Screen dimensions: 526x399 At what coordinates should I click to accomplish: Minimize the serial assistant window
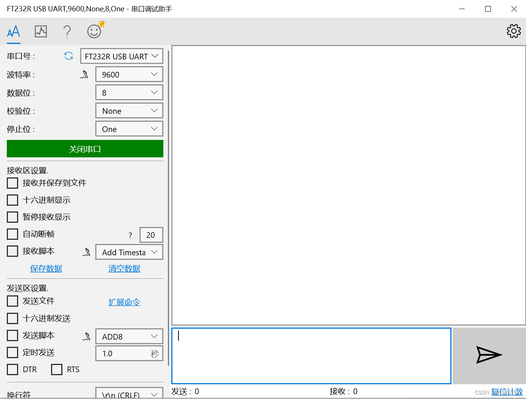[x=462, y=9]
